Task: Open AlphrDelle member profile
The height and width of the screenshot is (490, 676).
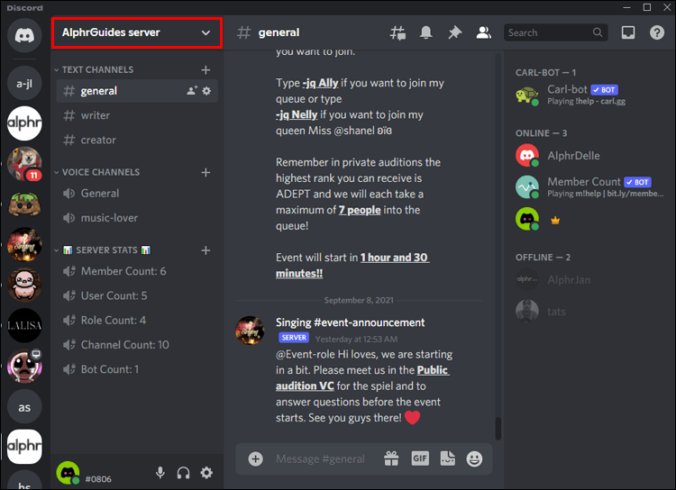Action: click(x=590, y=156)
